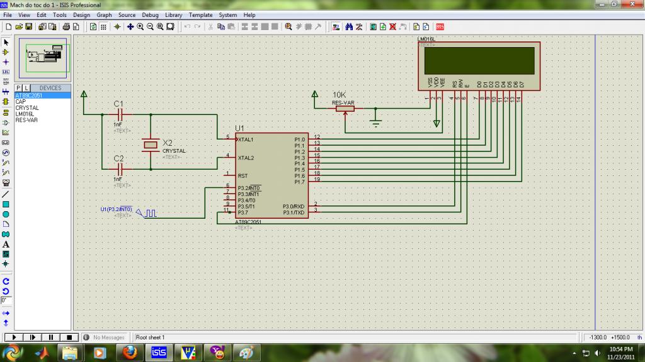Toggle the grid display button
Image resolution: width=645 pixels, height=362 pixels.
pyautogui.click(x=103, y=27)
